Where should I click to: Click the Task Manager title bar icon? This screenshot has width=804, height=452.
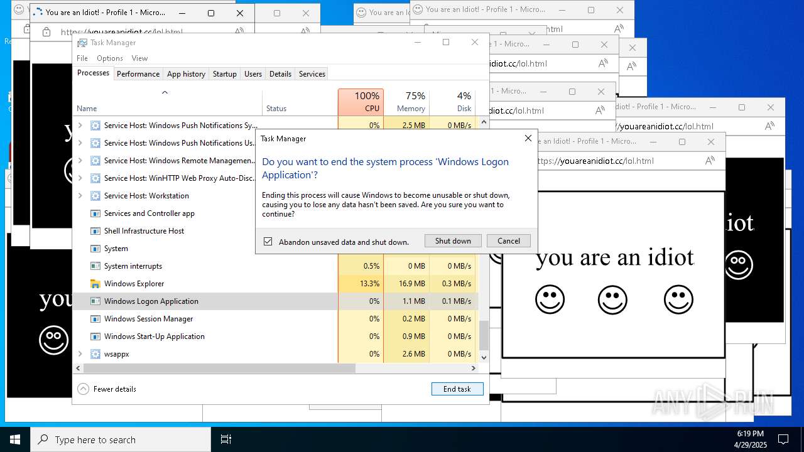pos(82,43)
